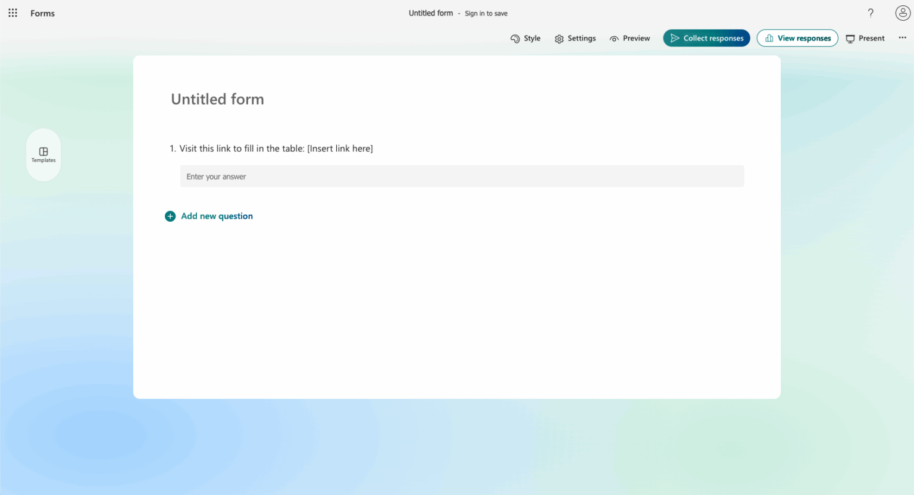
Task: Click the Enter your answer field
Action: click(462, 176)
